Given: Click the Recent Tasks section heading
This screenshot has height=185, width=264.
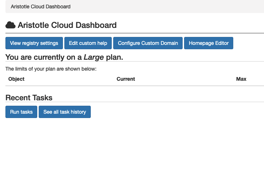Looking at the screenshot, I should coord(29,98).
